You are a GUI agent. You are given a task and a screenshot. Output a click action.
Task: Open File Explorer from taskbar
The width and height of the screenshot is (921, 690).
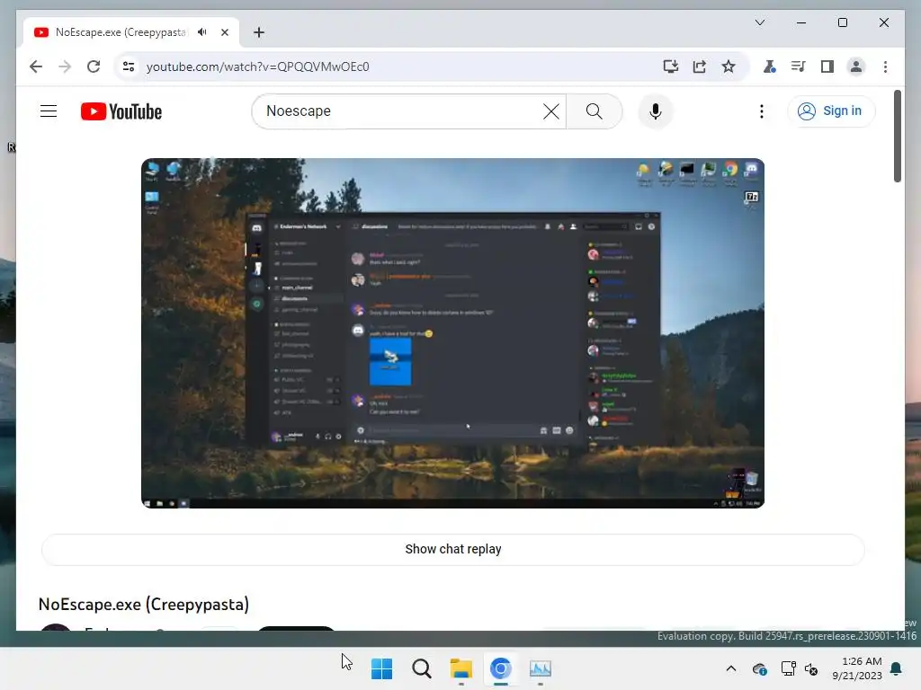461,668
